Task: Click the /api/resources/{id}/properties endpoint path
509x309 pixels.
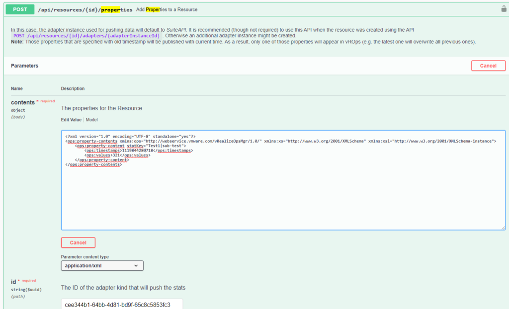Action: coord(85,9)
